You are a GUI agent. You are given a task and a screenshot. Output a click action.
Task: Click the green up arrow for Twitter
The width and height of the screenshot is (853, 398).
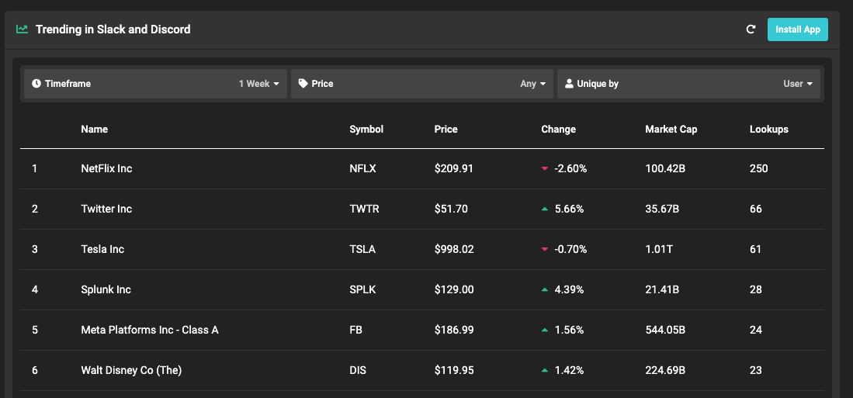[x=545, y=209]
